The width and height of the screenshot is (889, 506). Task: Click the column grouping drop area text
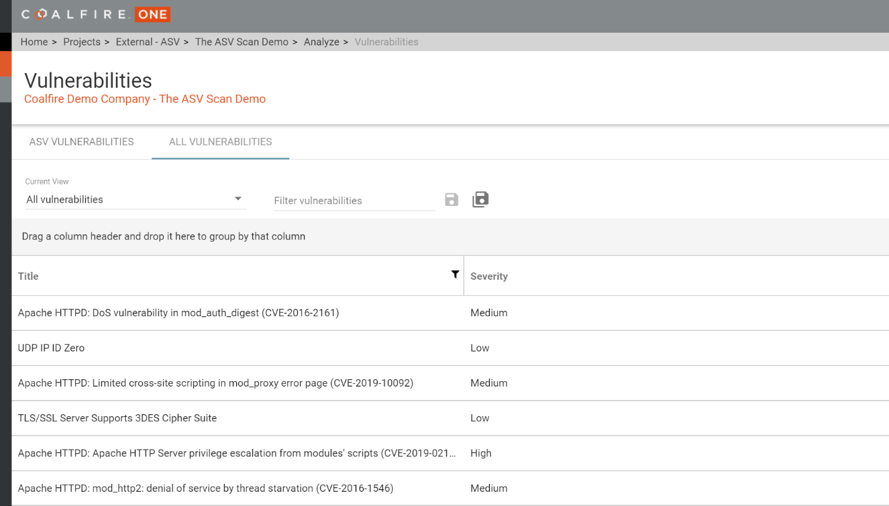point(164,236)
